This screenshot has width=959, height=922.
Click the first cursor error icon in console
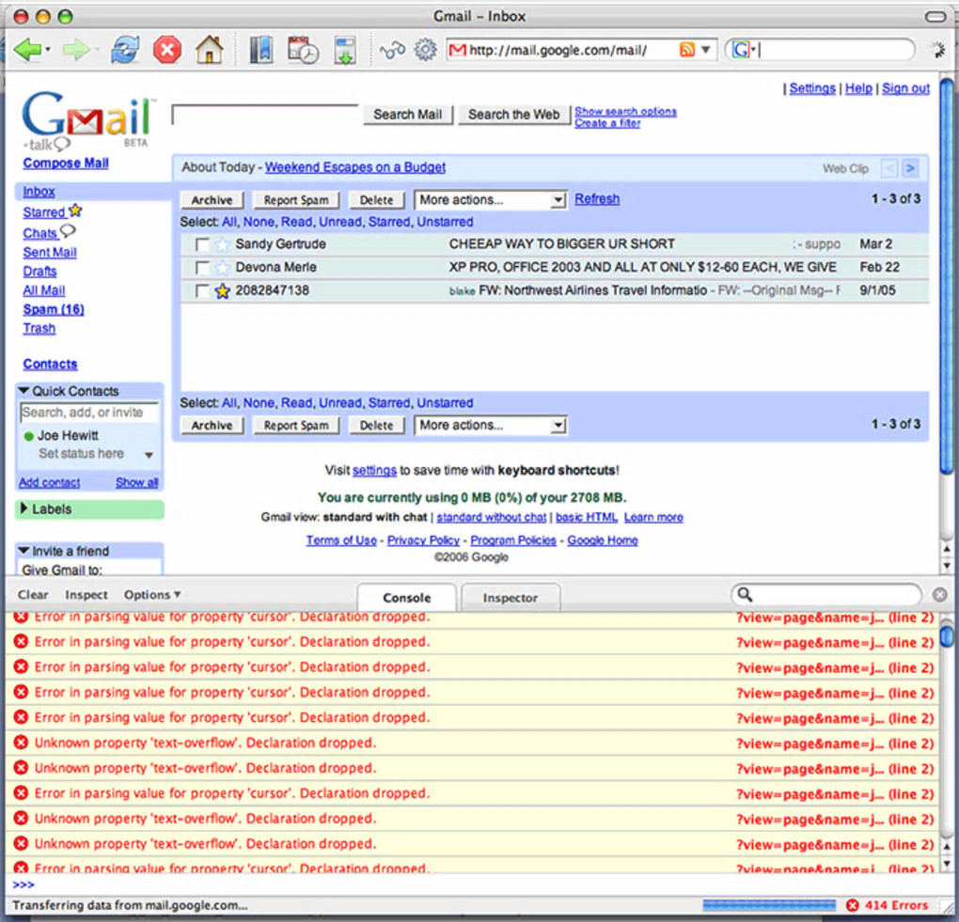coord(21,617)
